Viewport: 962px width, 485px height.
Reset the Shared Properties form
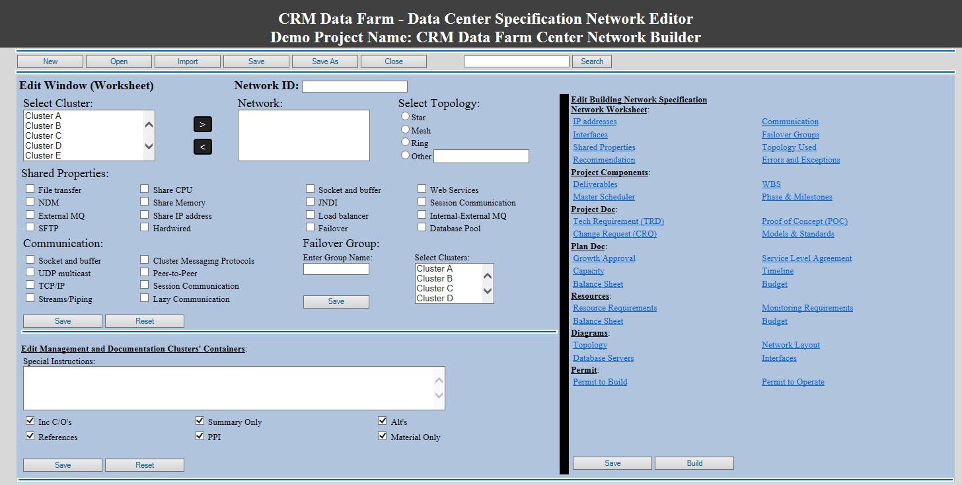pos(144,320)
